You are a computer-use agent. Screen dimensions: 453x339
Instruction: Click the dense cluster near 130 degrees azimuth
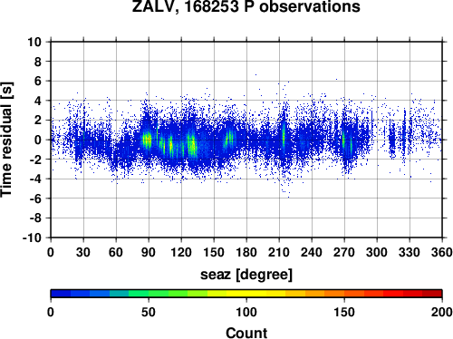[192, 144]
